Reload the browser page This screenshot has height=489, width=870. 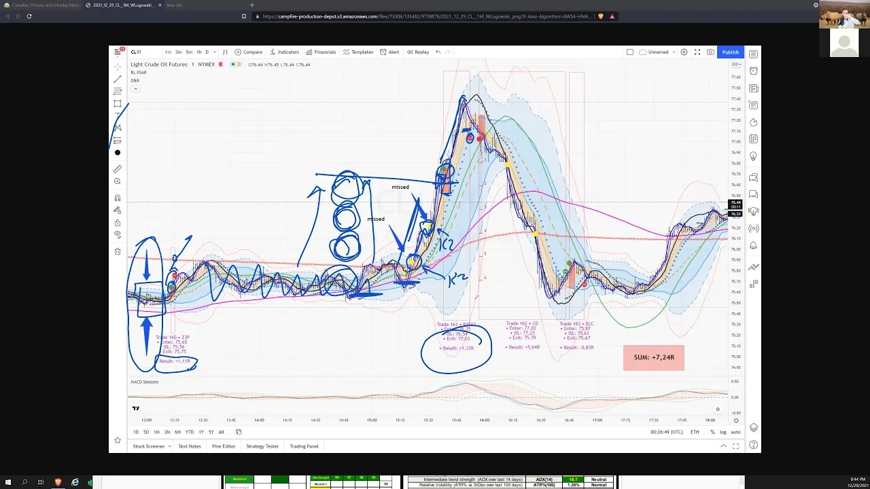pos(29,16)
